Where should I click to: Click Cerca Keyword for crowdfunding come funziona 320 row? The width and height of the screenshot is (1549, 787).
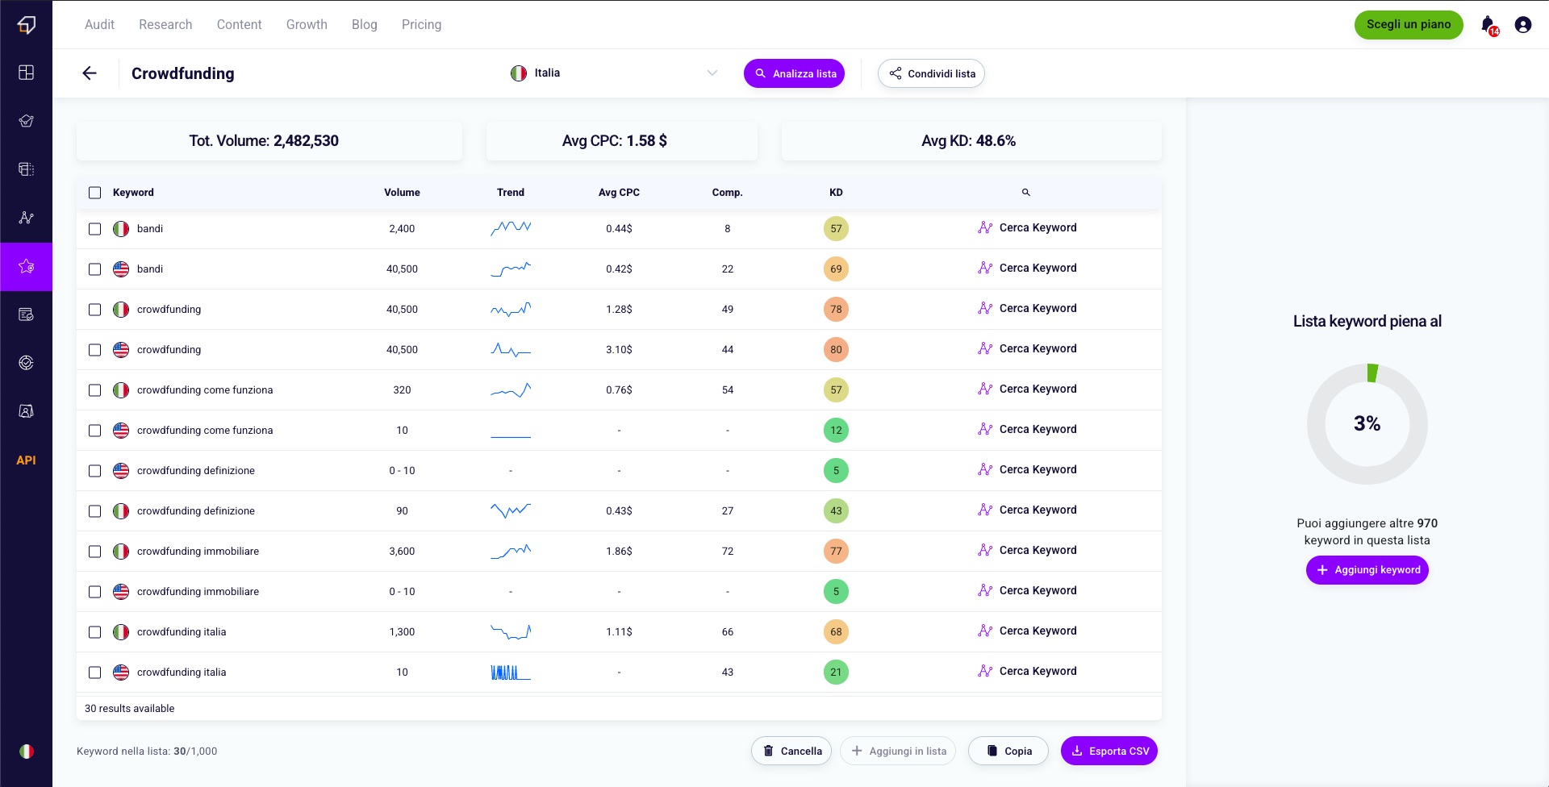[x=1027, y=389]
